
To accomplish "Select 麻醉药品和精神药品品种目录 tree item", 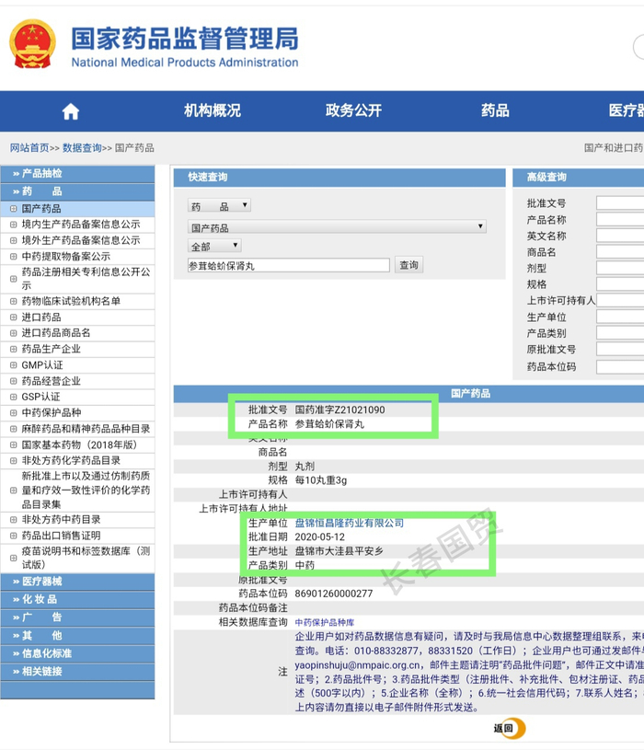I will click(86, 429).
